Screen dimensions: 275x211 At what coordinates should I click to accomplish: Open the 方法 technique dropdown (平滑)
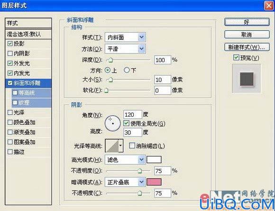(x=125, y=49)
